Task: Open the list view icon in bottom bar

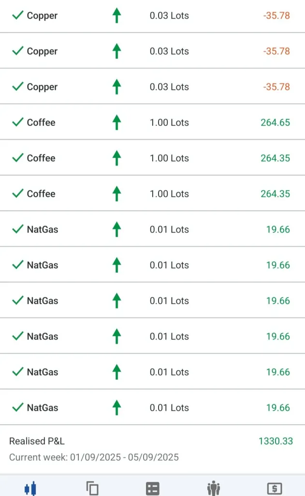Action: 153,488
